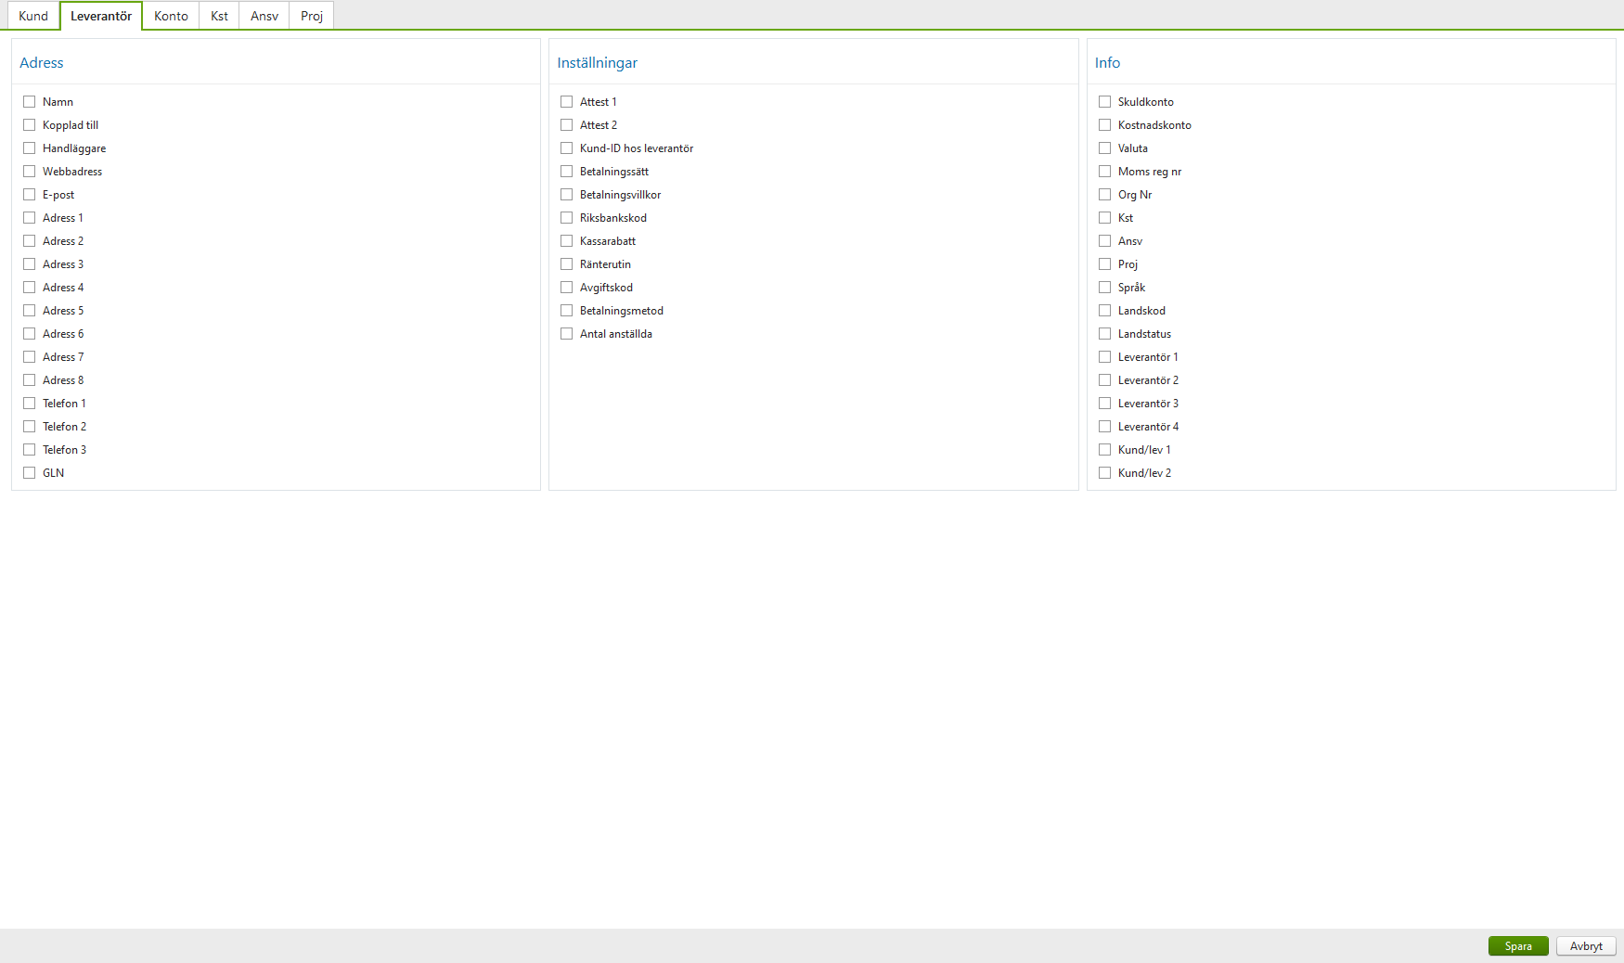
Task: Enable Attest 1 under Inställningar
Action: (x=567, y=101)
